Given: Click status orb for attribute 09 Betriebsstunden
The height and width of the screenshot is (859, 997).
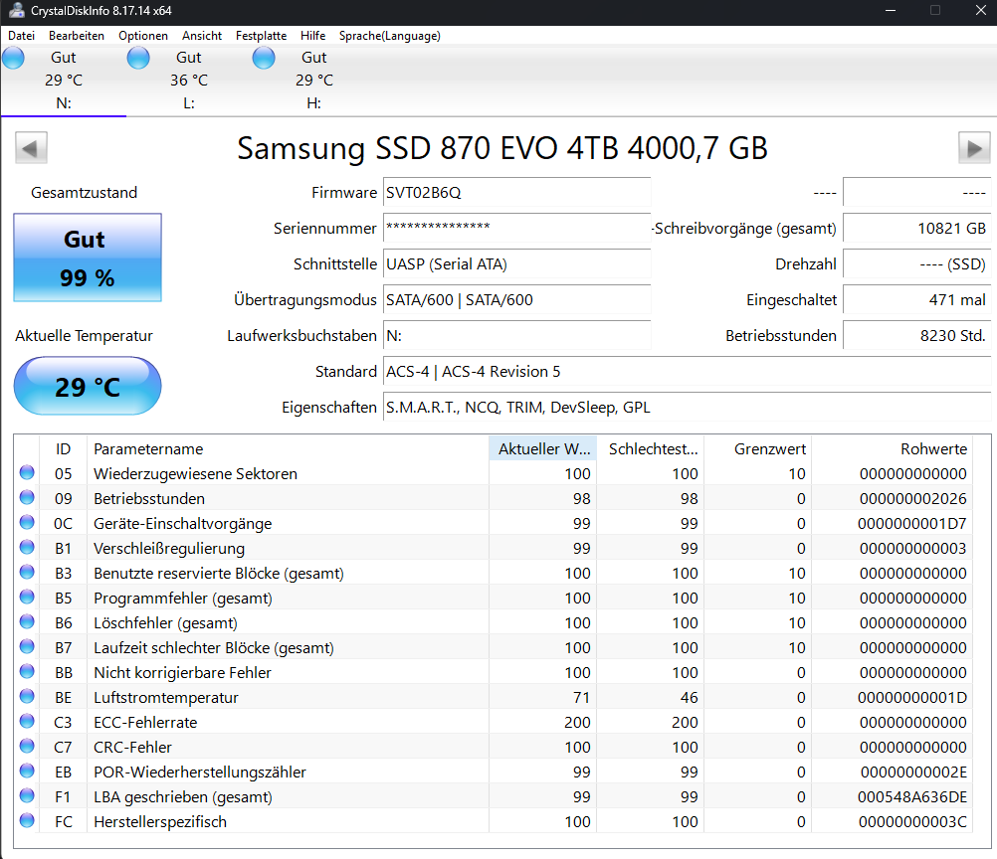Looking at the screenshot, I should coord(27,497).
